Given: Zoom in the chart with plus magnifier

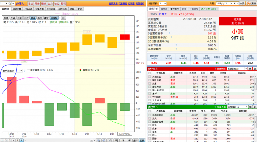Looking at the screenshot, I should pyautogui.click(x=104, y=140).
